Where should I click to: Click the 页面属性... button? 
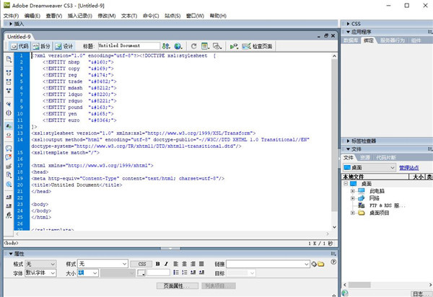click(x=178, y=286)
